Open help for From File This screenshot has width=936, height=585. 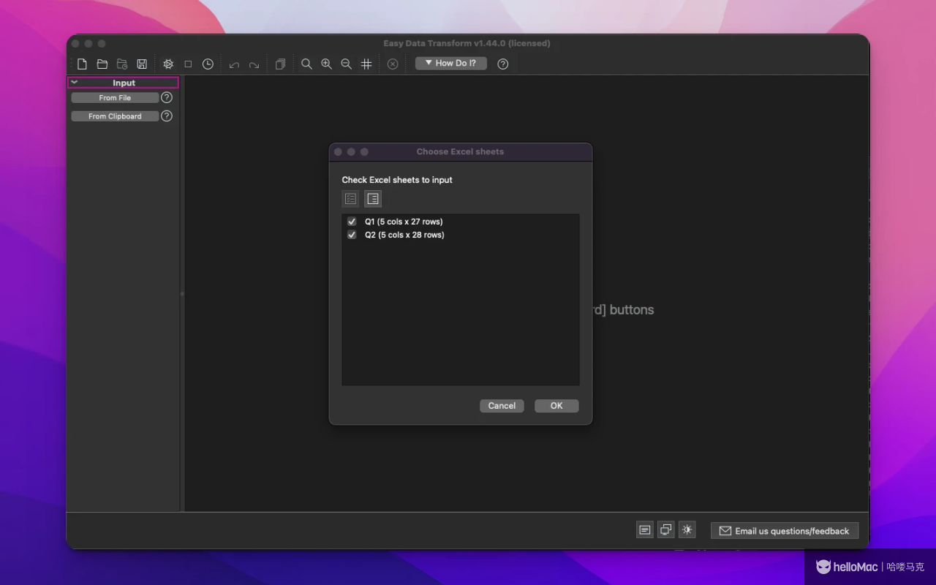(167, 97)
